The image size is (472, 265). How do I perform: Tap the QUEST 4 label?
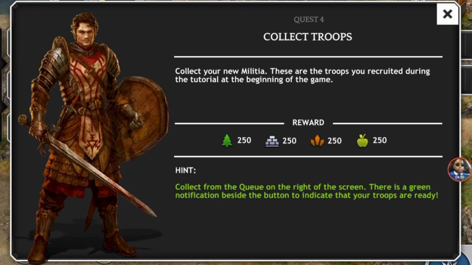pos(309,20)
